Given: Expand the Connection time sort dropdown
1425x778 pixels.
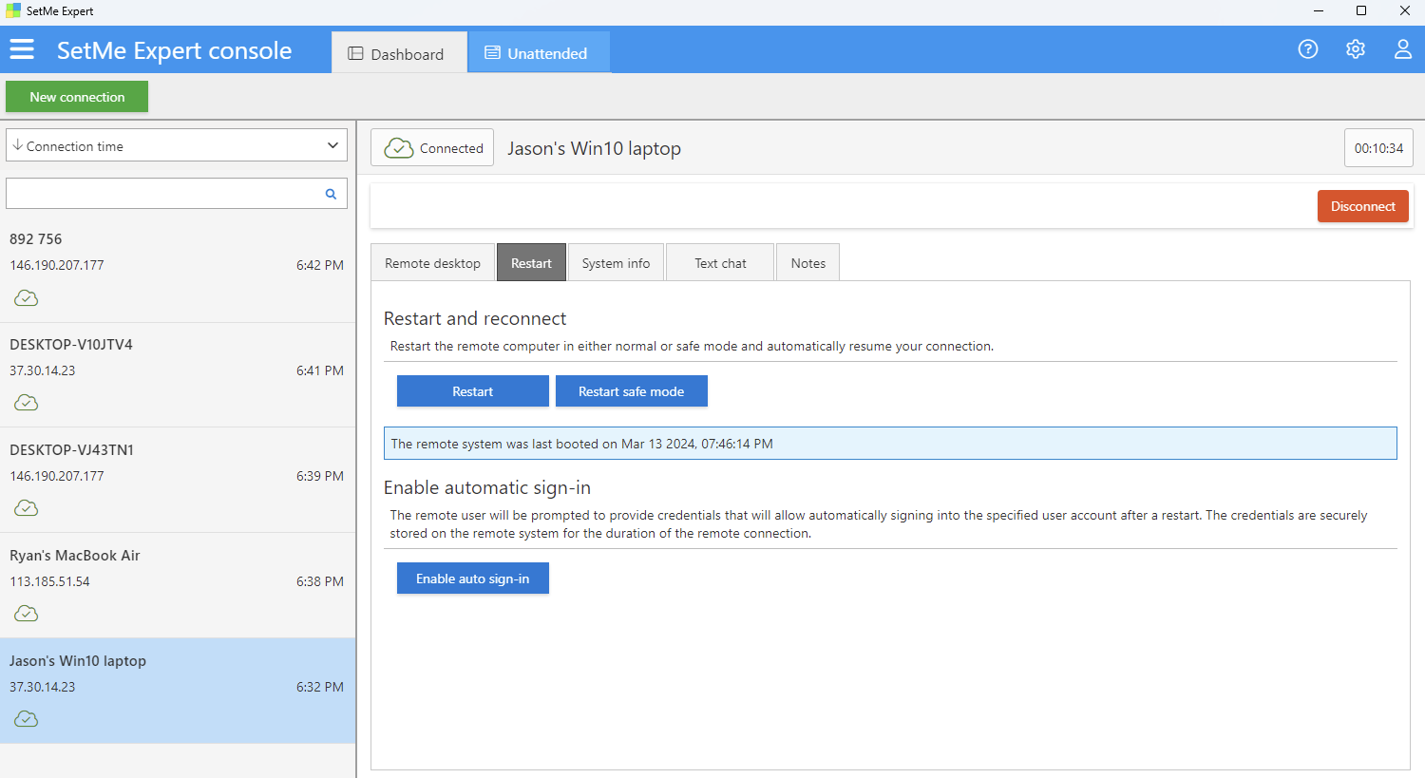Looking at the screenshot, I should pos(177,145).
